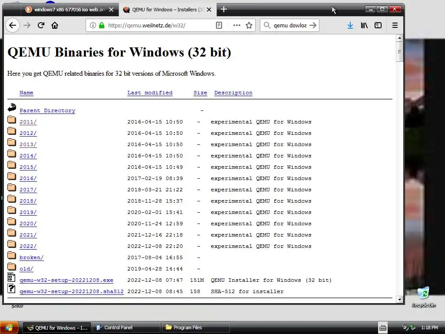Viewport: 445px width, 334px height.
Task: Select Recycle Bin desktop icon
Action: [x=423, y=297]
